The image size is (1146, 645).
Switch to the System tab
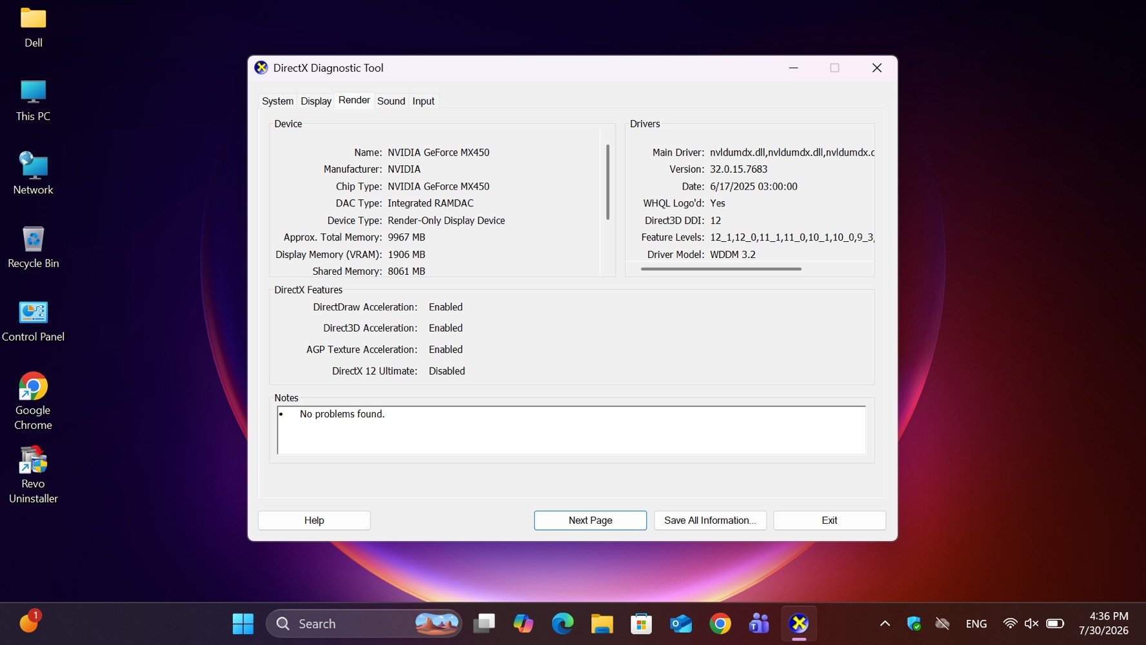[x=277, y=101]
